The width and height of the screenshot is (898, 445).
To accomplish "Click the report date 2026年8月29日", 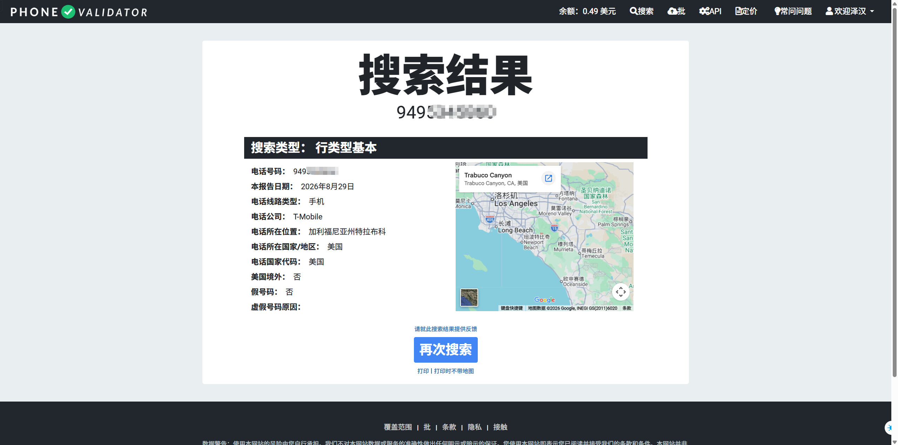I will tap(327, 187).
